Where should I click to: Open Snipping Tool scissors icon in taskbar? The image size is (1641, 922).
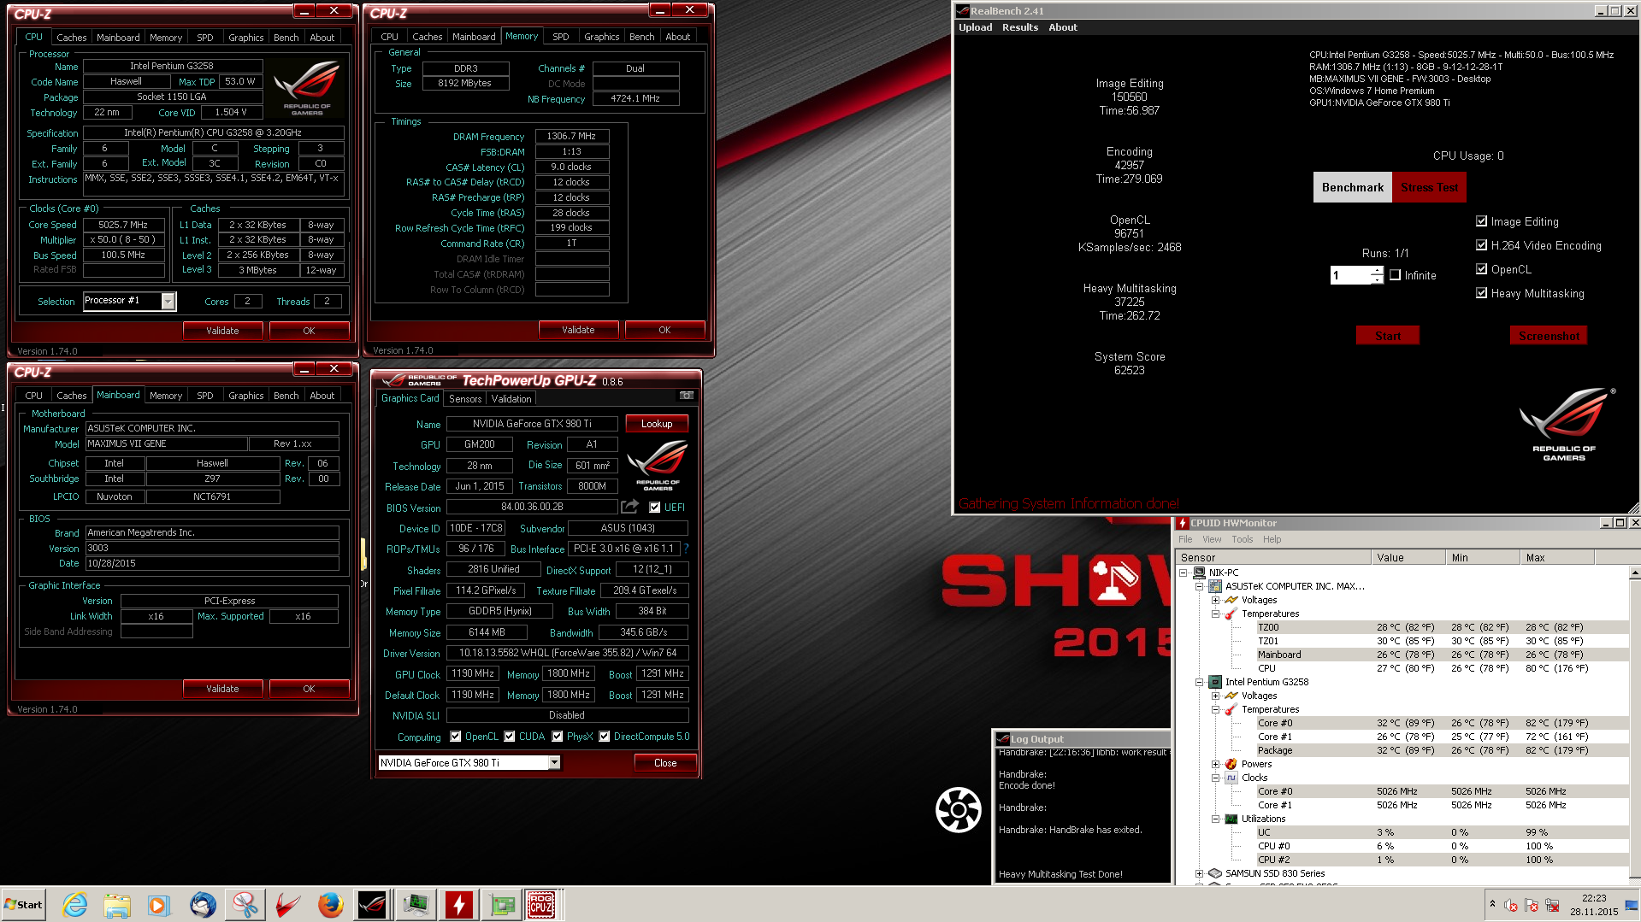pyautogui.click(x=245, y=904)
